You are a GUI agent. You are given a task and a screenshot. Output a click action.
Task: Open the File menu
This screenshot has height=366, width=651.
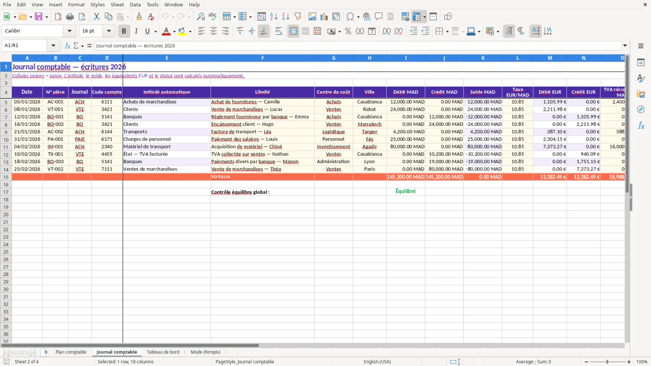point(7,4)
